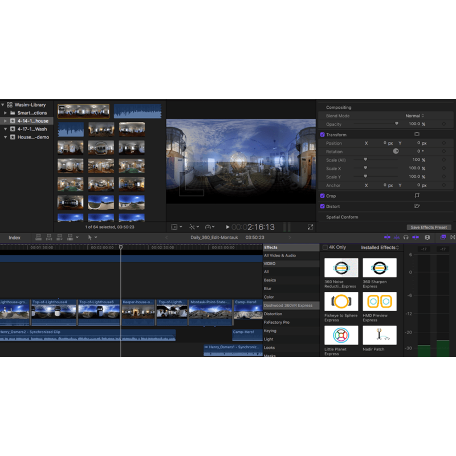Viewport: 456px width, 456px height.
Task: Click the headphones solo icon
Action: [x=406, y=237]
